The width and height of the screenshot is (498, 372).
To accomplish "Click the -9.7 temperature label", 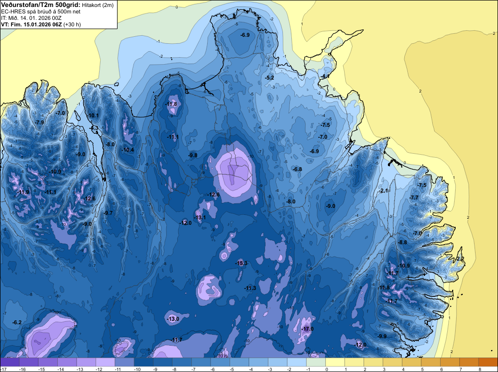I will (x=108, y=213).
